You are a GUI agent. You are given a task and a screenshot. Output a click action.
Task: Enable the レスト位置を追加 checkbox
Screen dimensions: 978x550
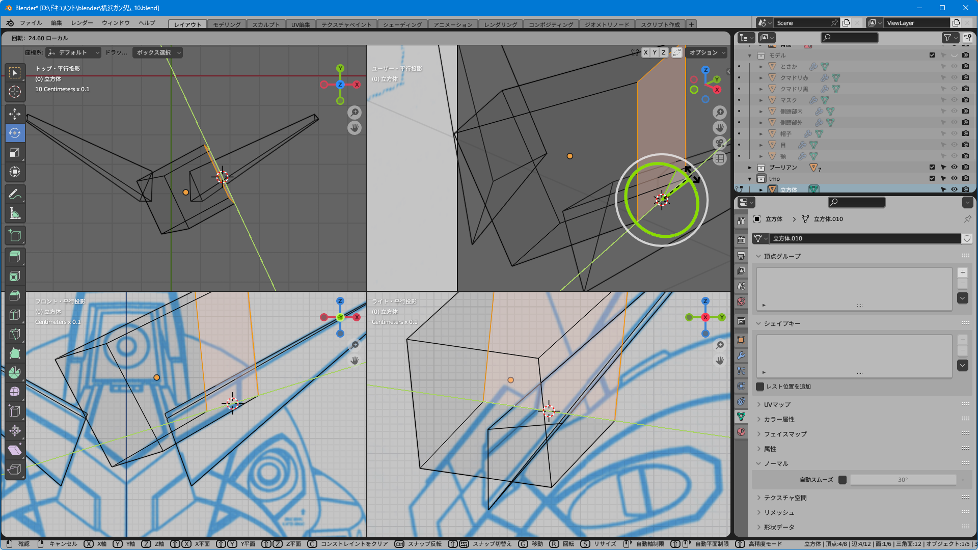760,387
